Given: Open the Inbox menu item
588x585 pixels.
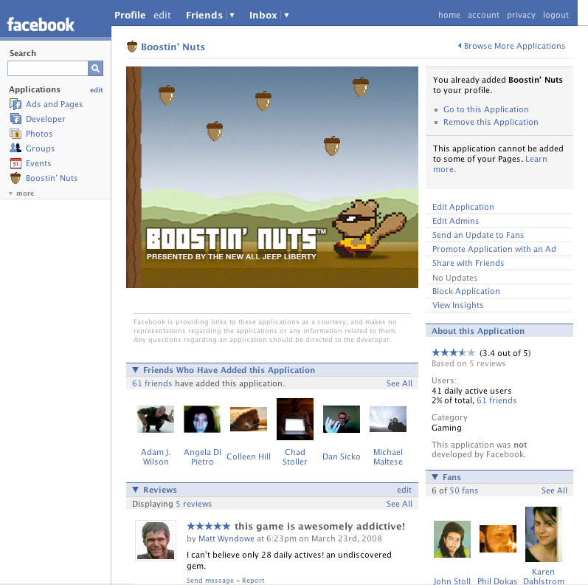Looking at the screenshot, I should point(263,16).
